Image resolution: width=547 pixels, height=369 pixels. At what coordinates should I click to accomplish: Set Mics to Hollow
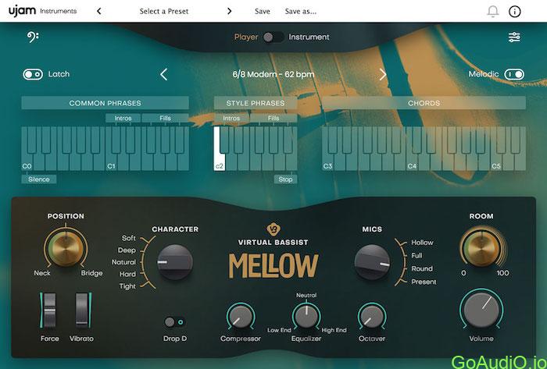coord(422,243)
